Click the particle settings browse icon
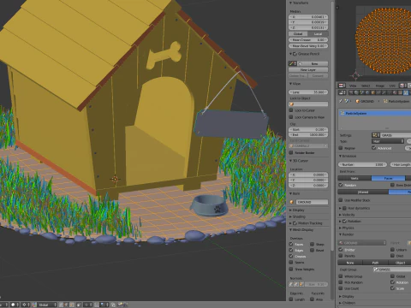This screenshot has height=308, width=411. [x=376, y=135]
